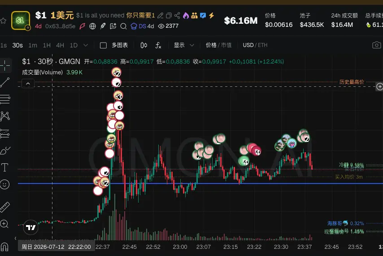Select the ruler measure tool
383x256 pixels.
(x=5, y=207)
